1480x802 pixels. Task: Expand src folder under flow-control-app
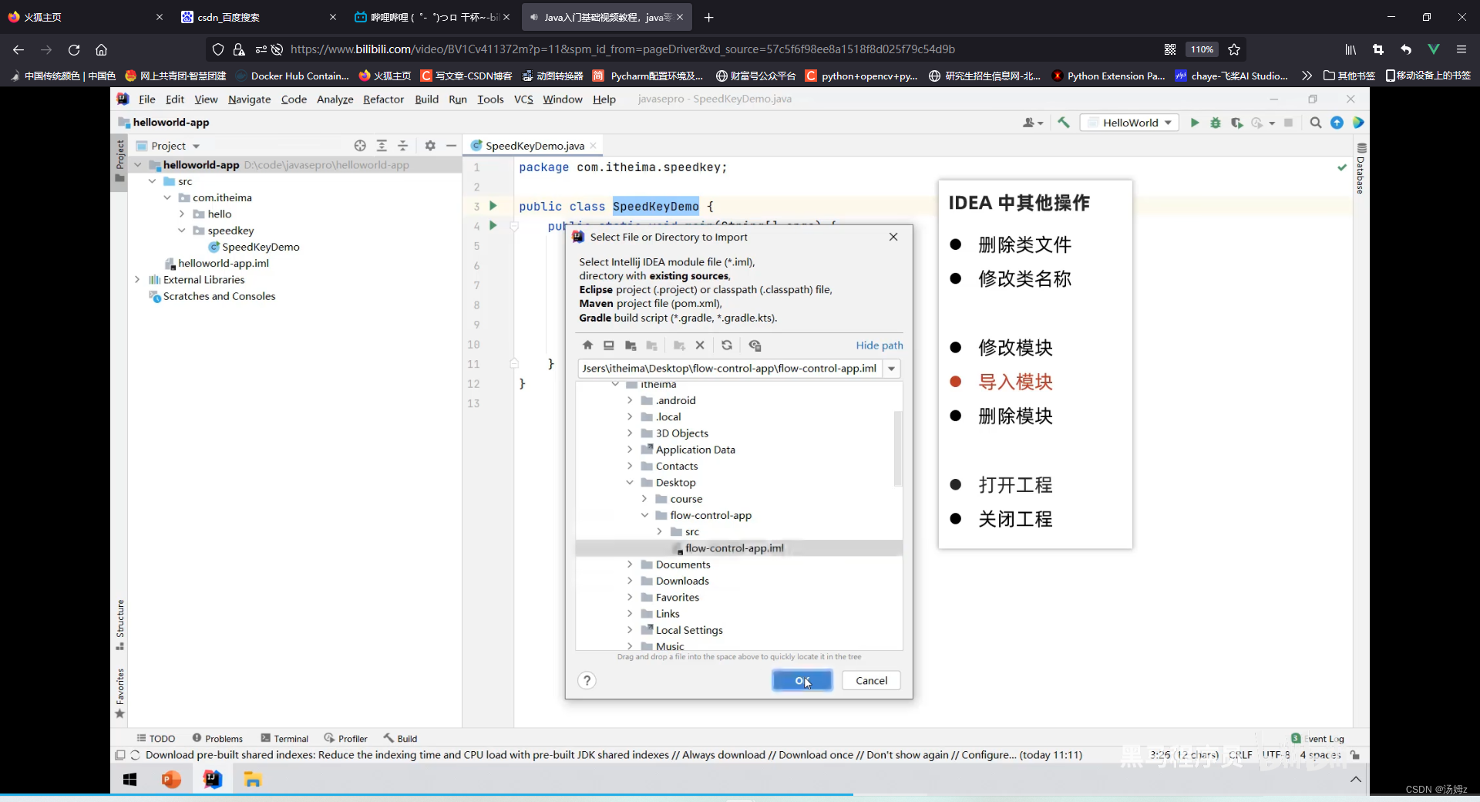point(659,532)
